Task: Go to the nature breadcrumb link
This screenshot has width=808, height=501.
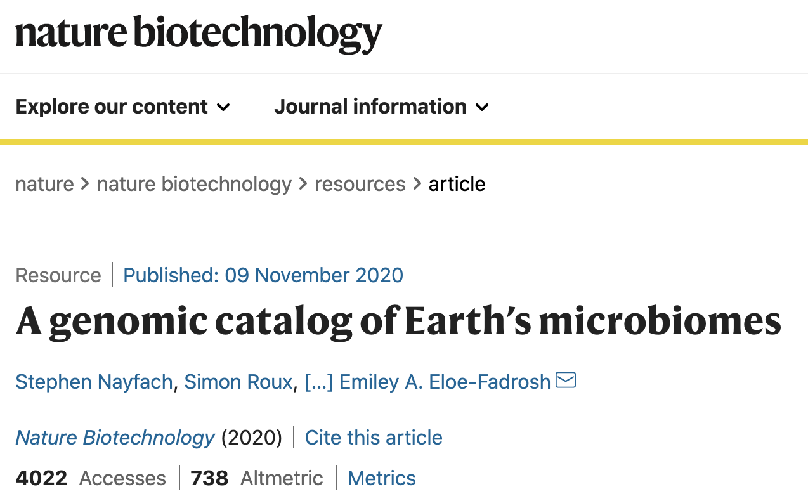Action: [44, 184]
